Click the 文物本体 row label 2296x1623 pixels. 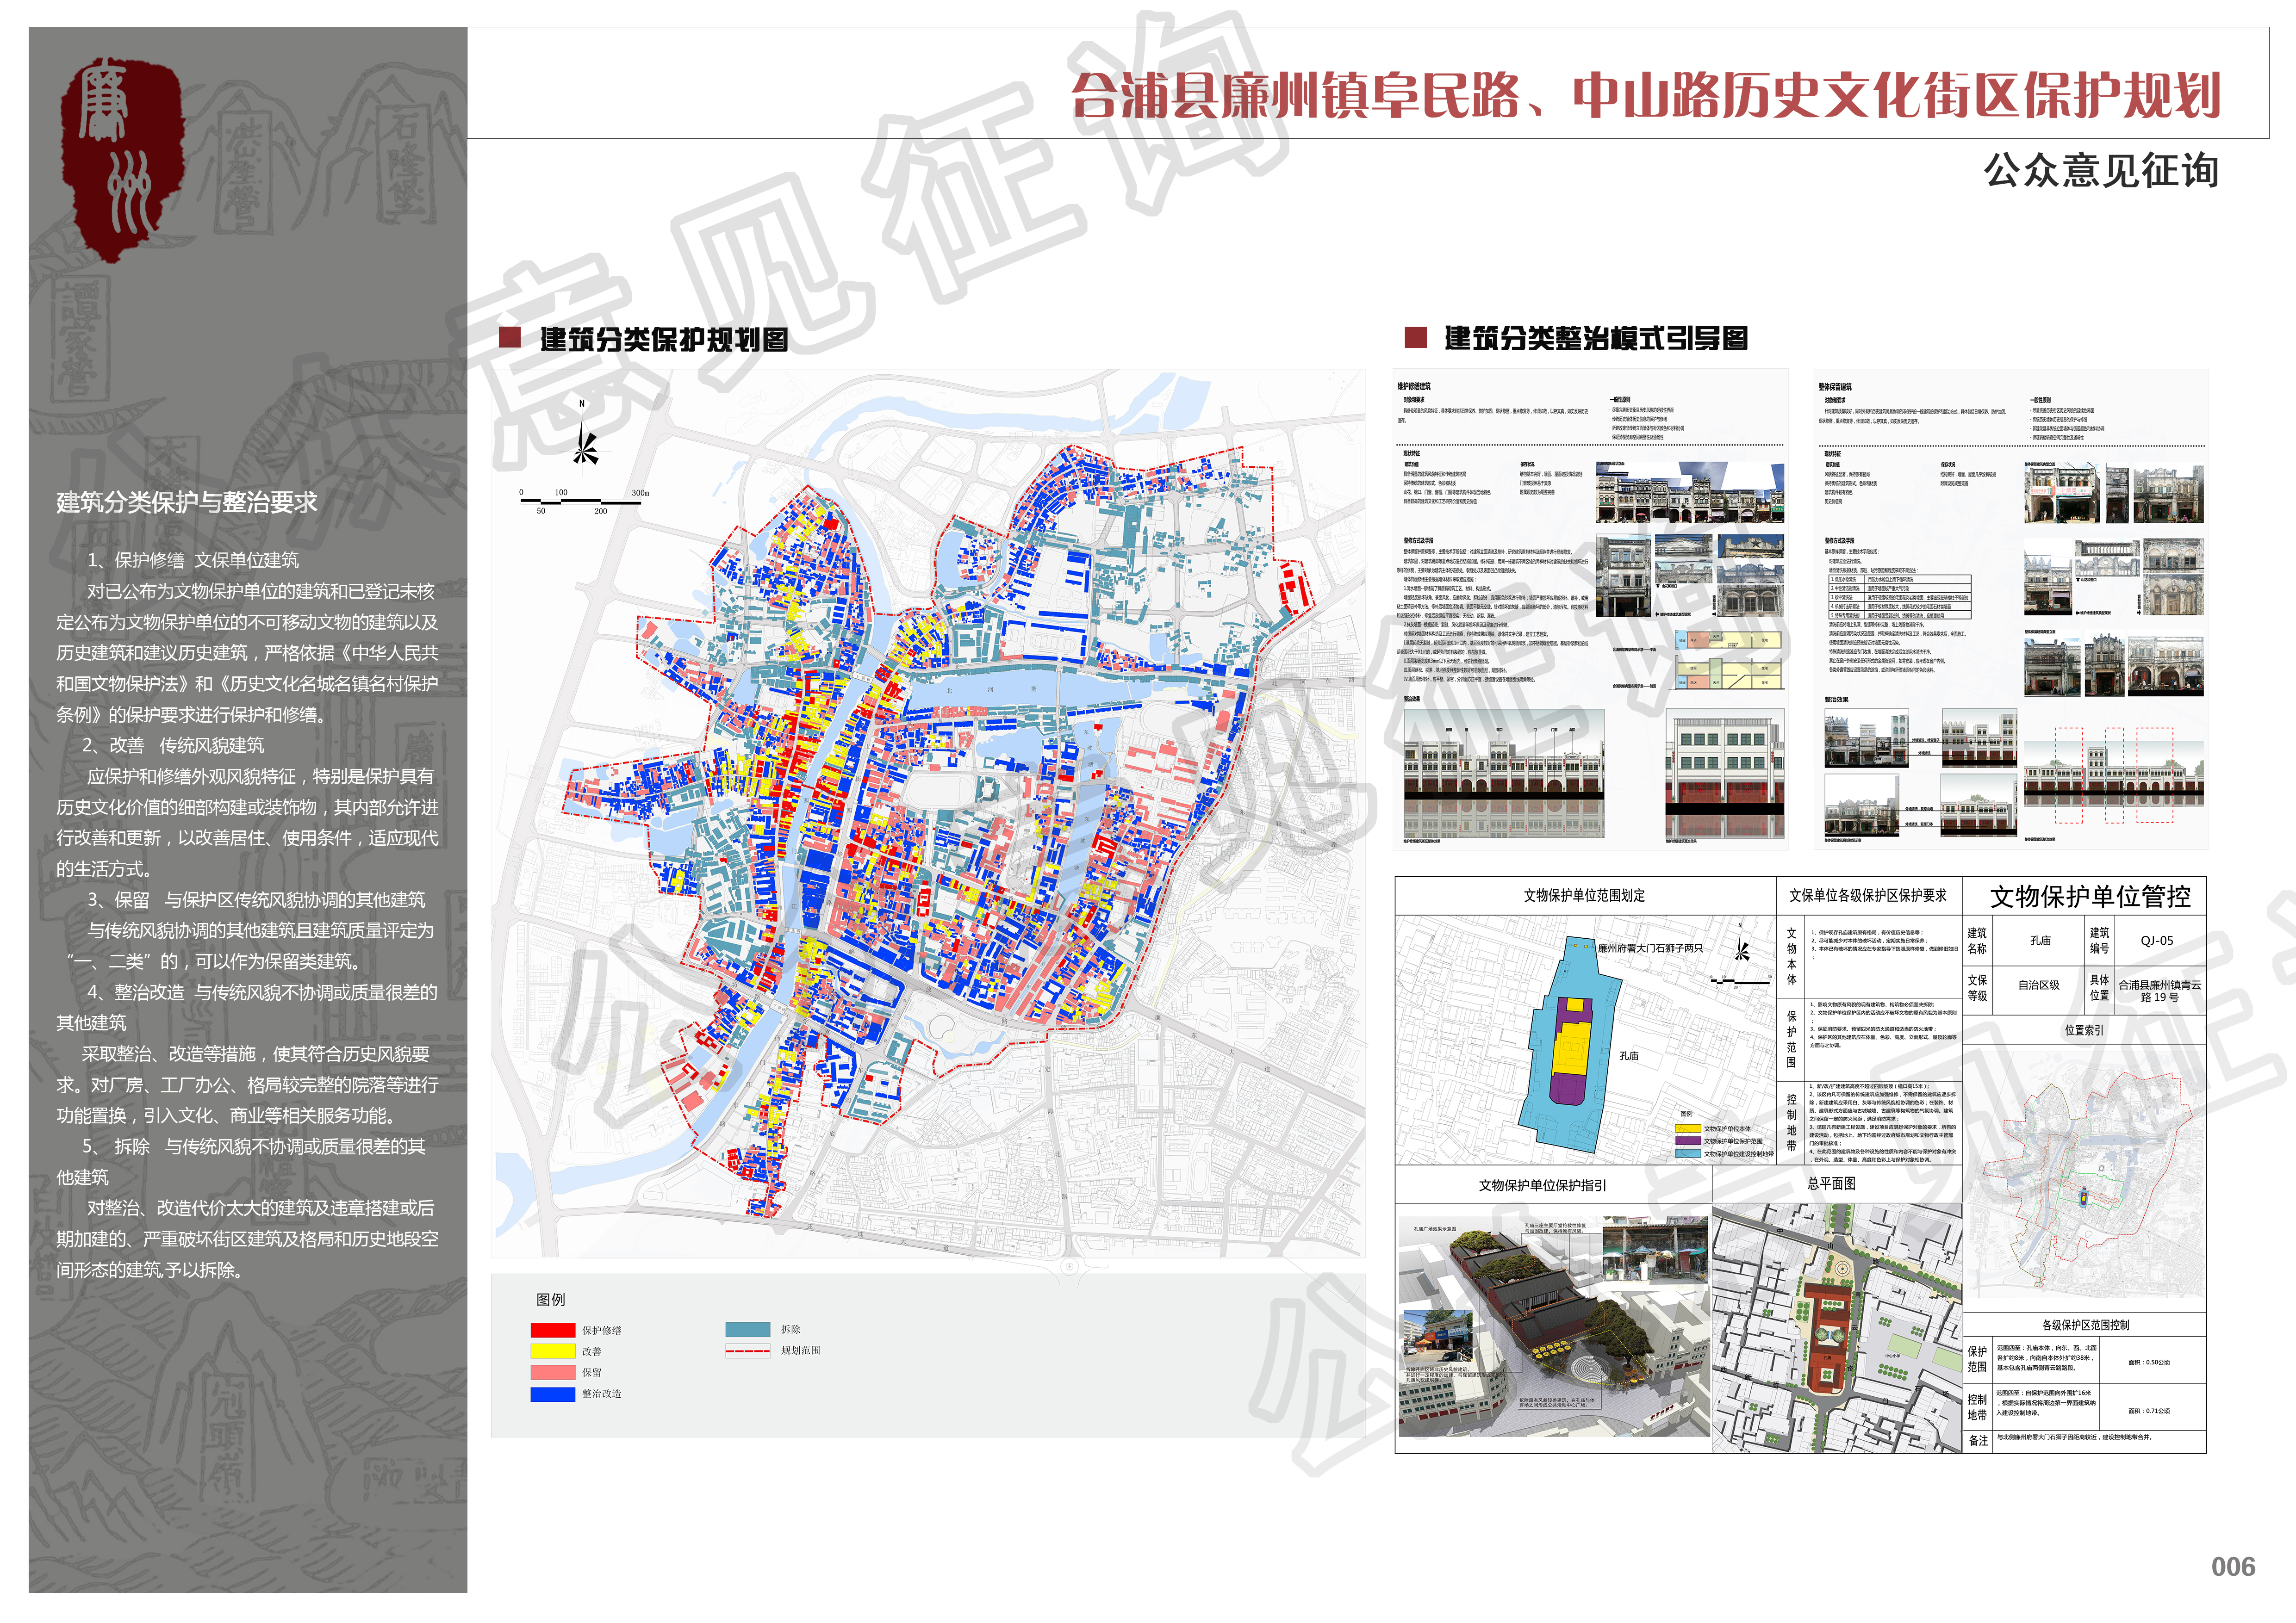tap(1791, 956)
